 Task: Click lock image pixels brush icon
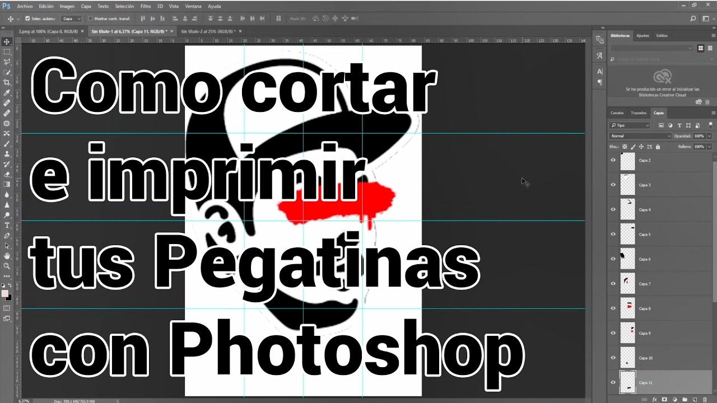634,147
